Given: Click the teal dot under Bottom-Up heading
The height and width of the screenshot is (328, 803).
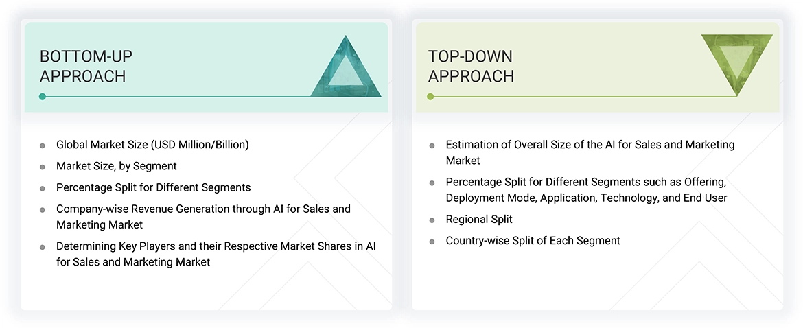Looking at the screenshot, I should (x=43, y=97).
